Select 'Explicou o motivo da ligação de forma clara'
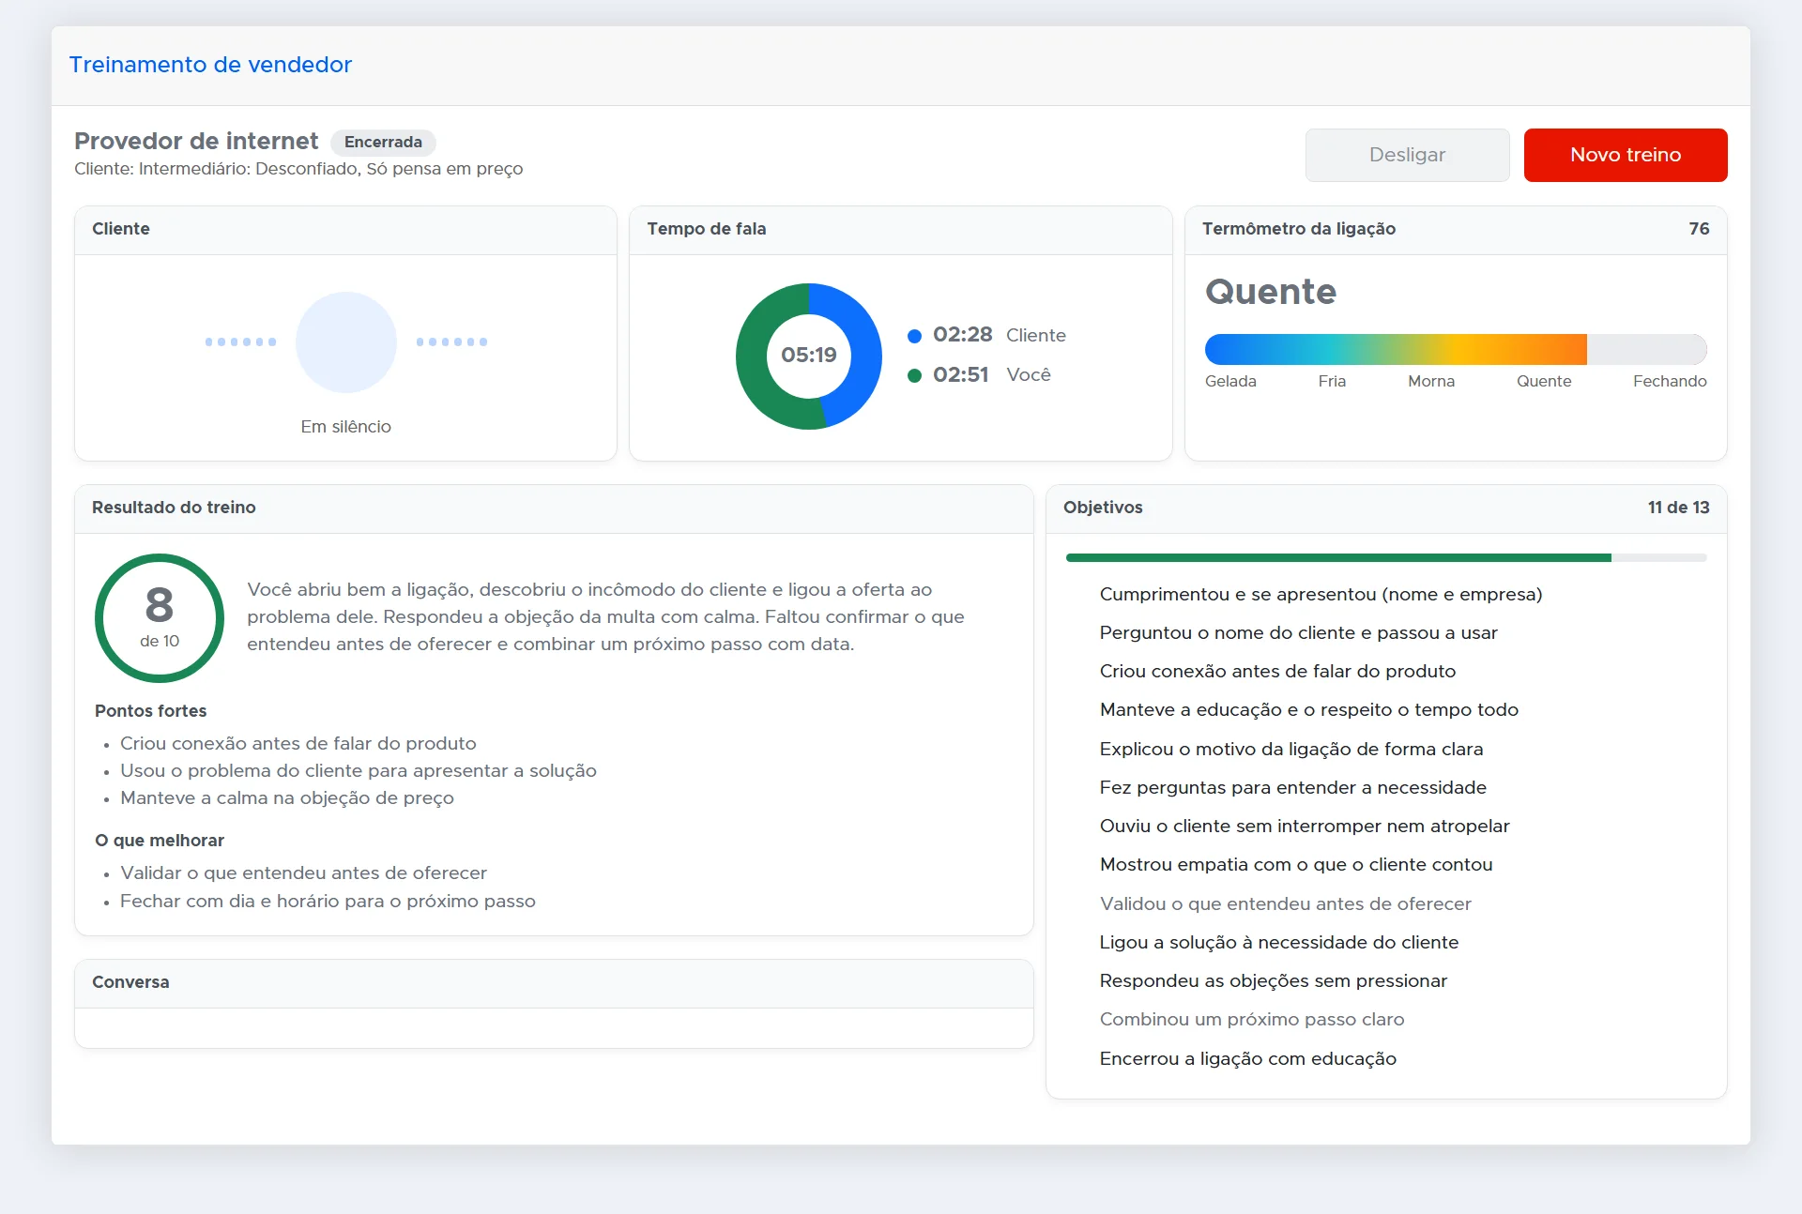This screenshot has width=1802, height=1214. (x=1291, y=749)
